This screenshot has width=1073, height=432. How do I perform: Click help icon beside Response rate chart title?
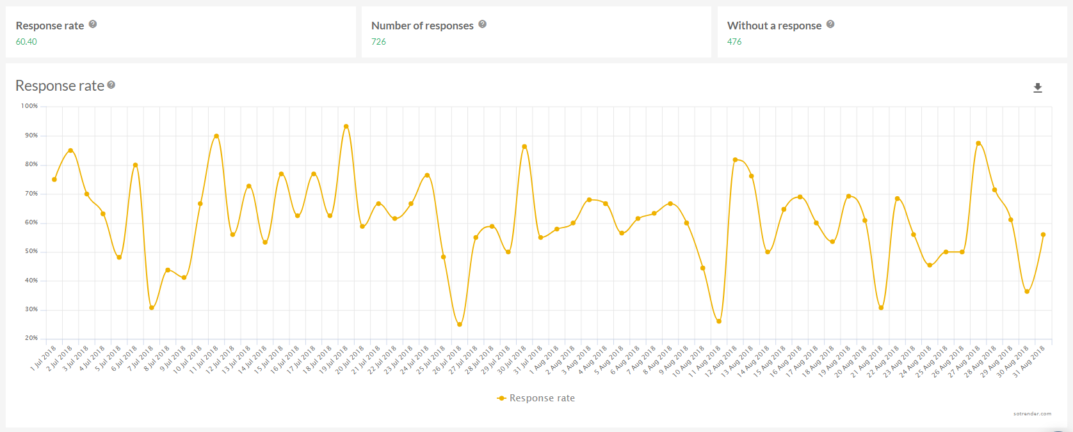[111, 85]
